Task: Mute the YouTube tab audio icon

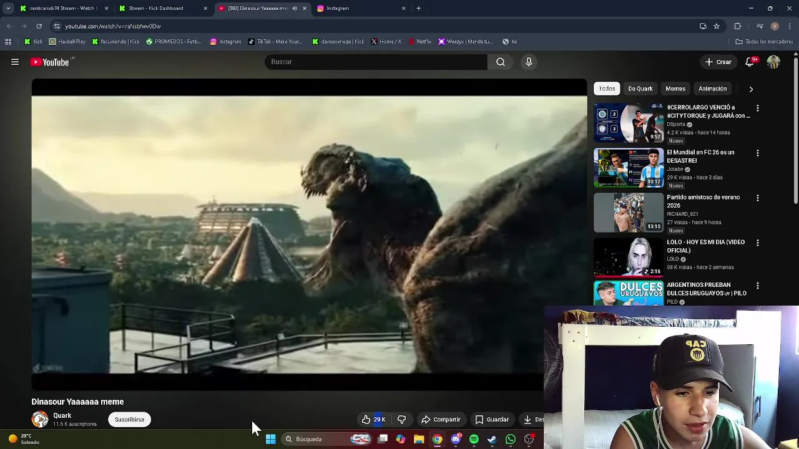Action: (x=295, y=8)
